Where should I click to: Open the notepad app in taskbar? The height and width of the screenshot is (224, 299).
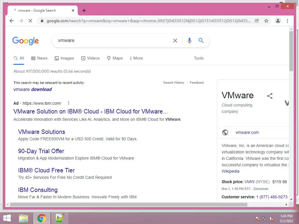(x=60, y=218)
